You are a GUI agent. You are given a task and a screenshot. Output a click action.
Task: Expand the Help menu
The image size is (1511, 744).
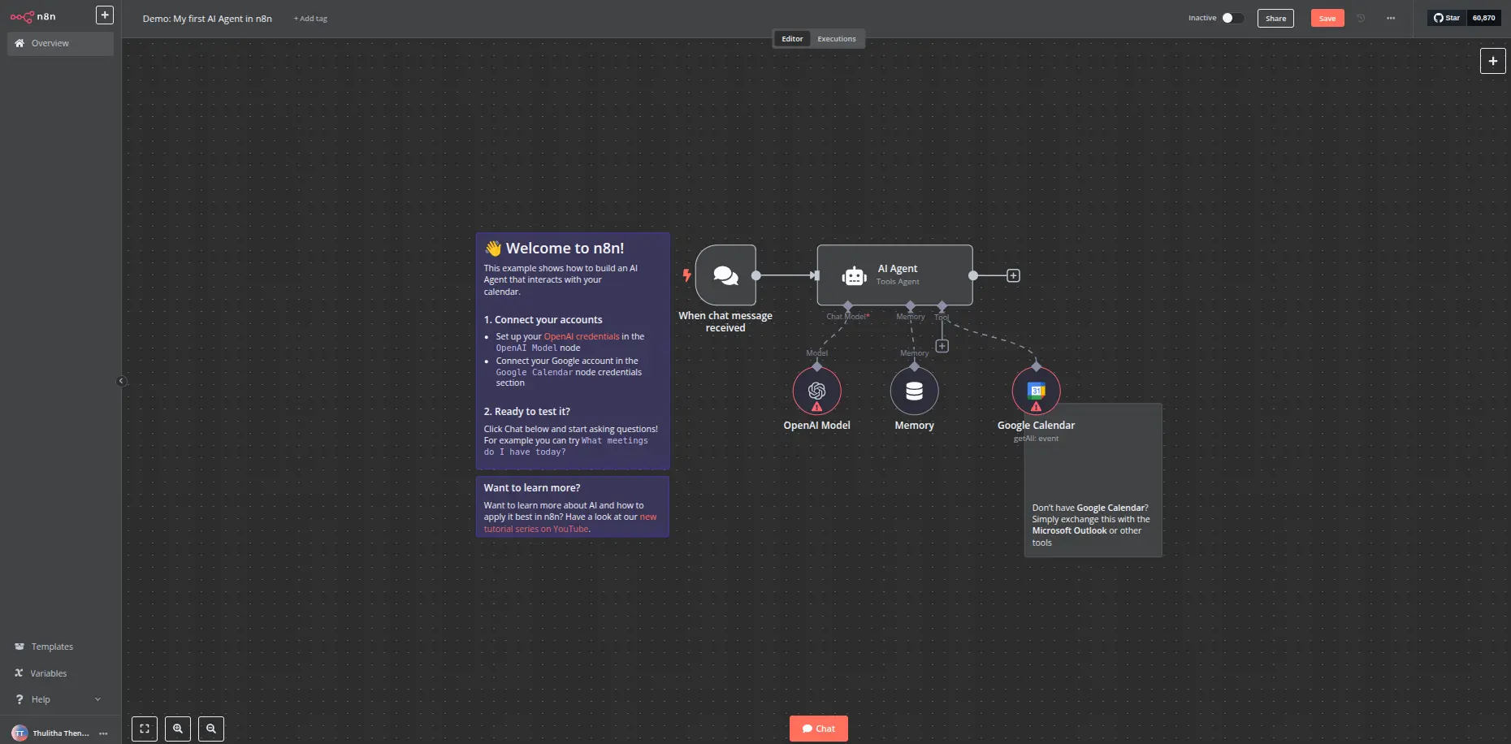coord(58,699)
